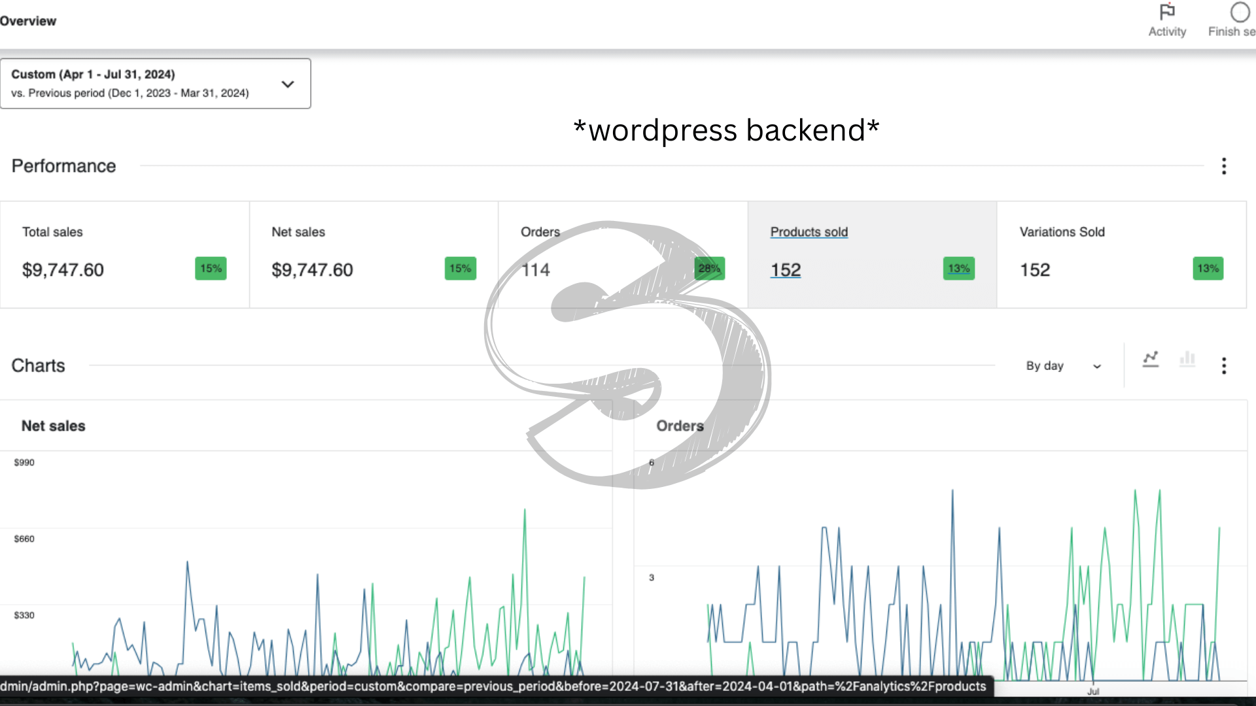Viewport: 1256px width, 706px height.
Task: Click the 15% badge on Total sales
Action: pos(211,269)
